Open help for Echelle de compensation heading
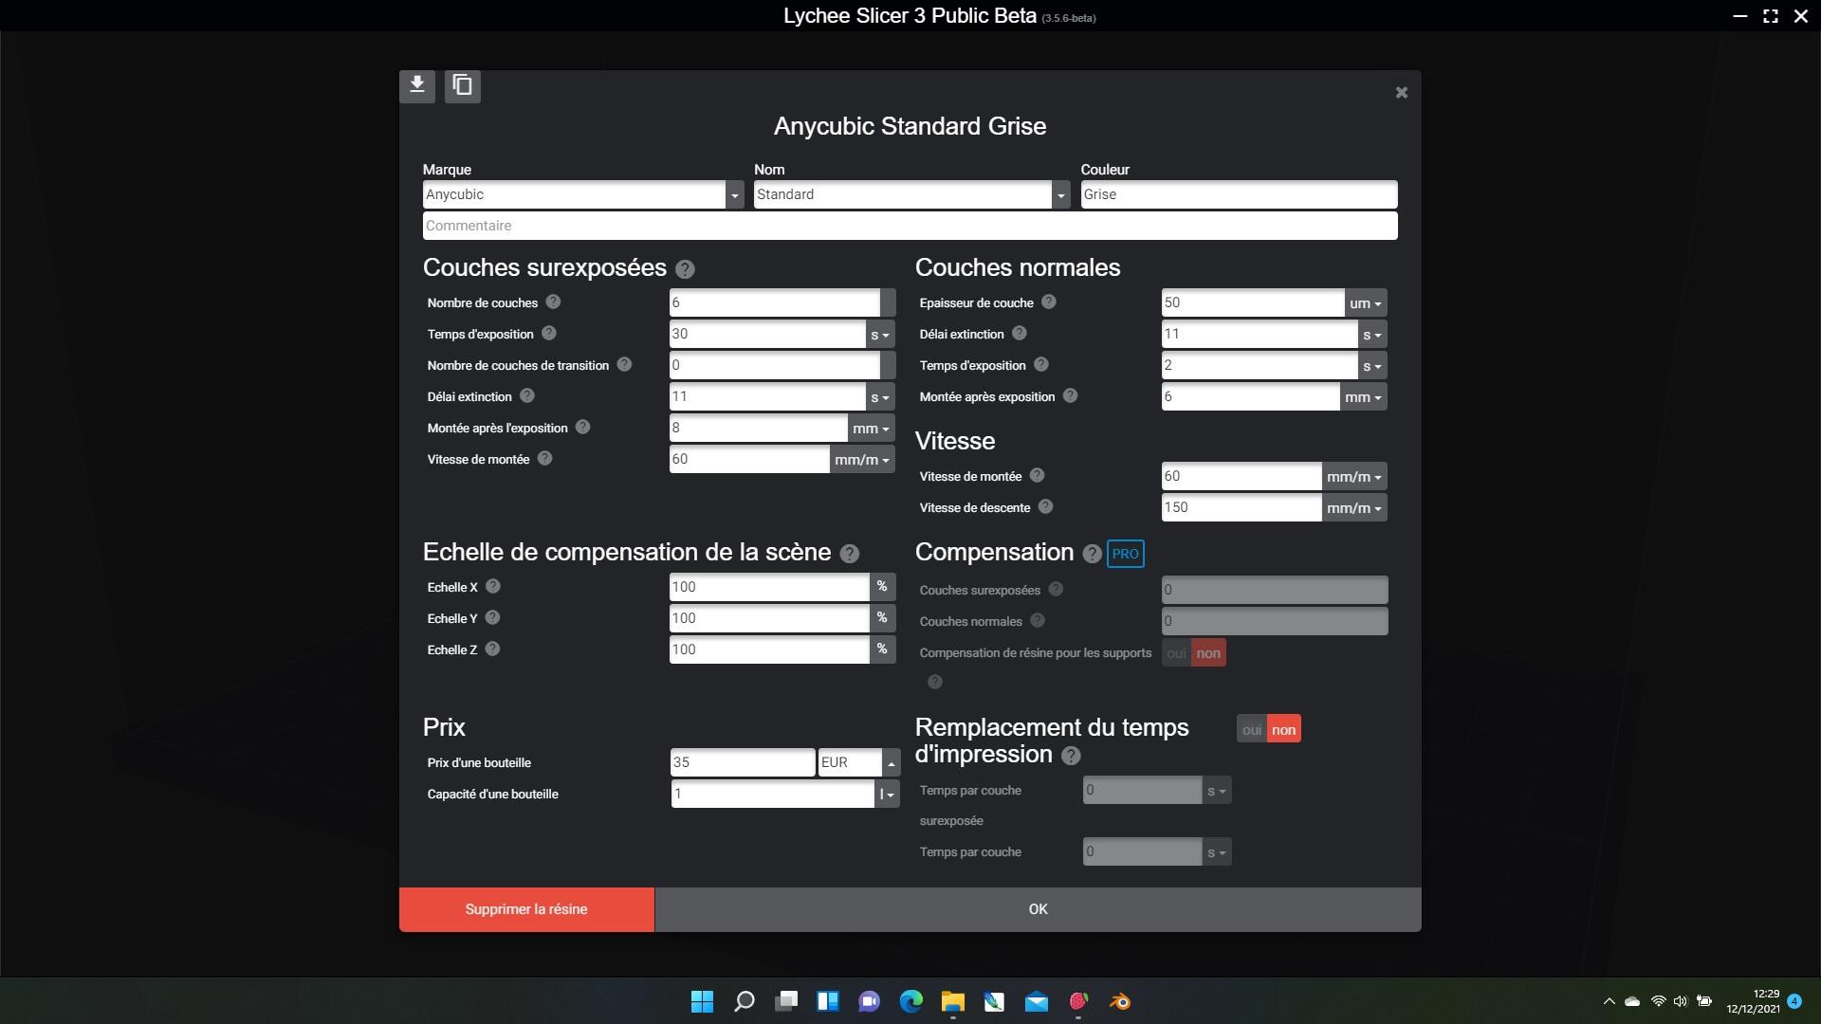 [x=850, y=554]
